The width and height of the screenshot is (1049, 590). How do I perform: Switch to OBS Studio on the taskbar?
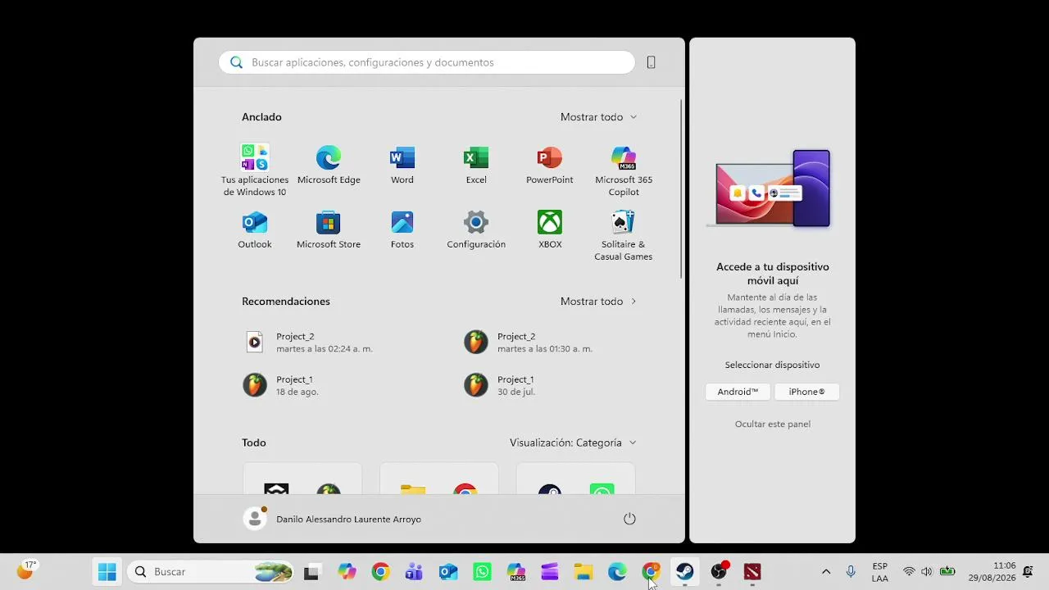coord(719,572)
